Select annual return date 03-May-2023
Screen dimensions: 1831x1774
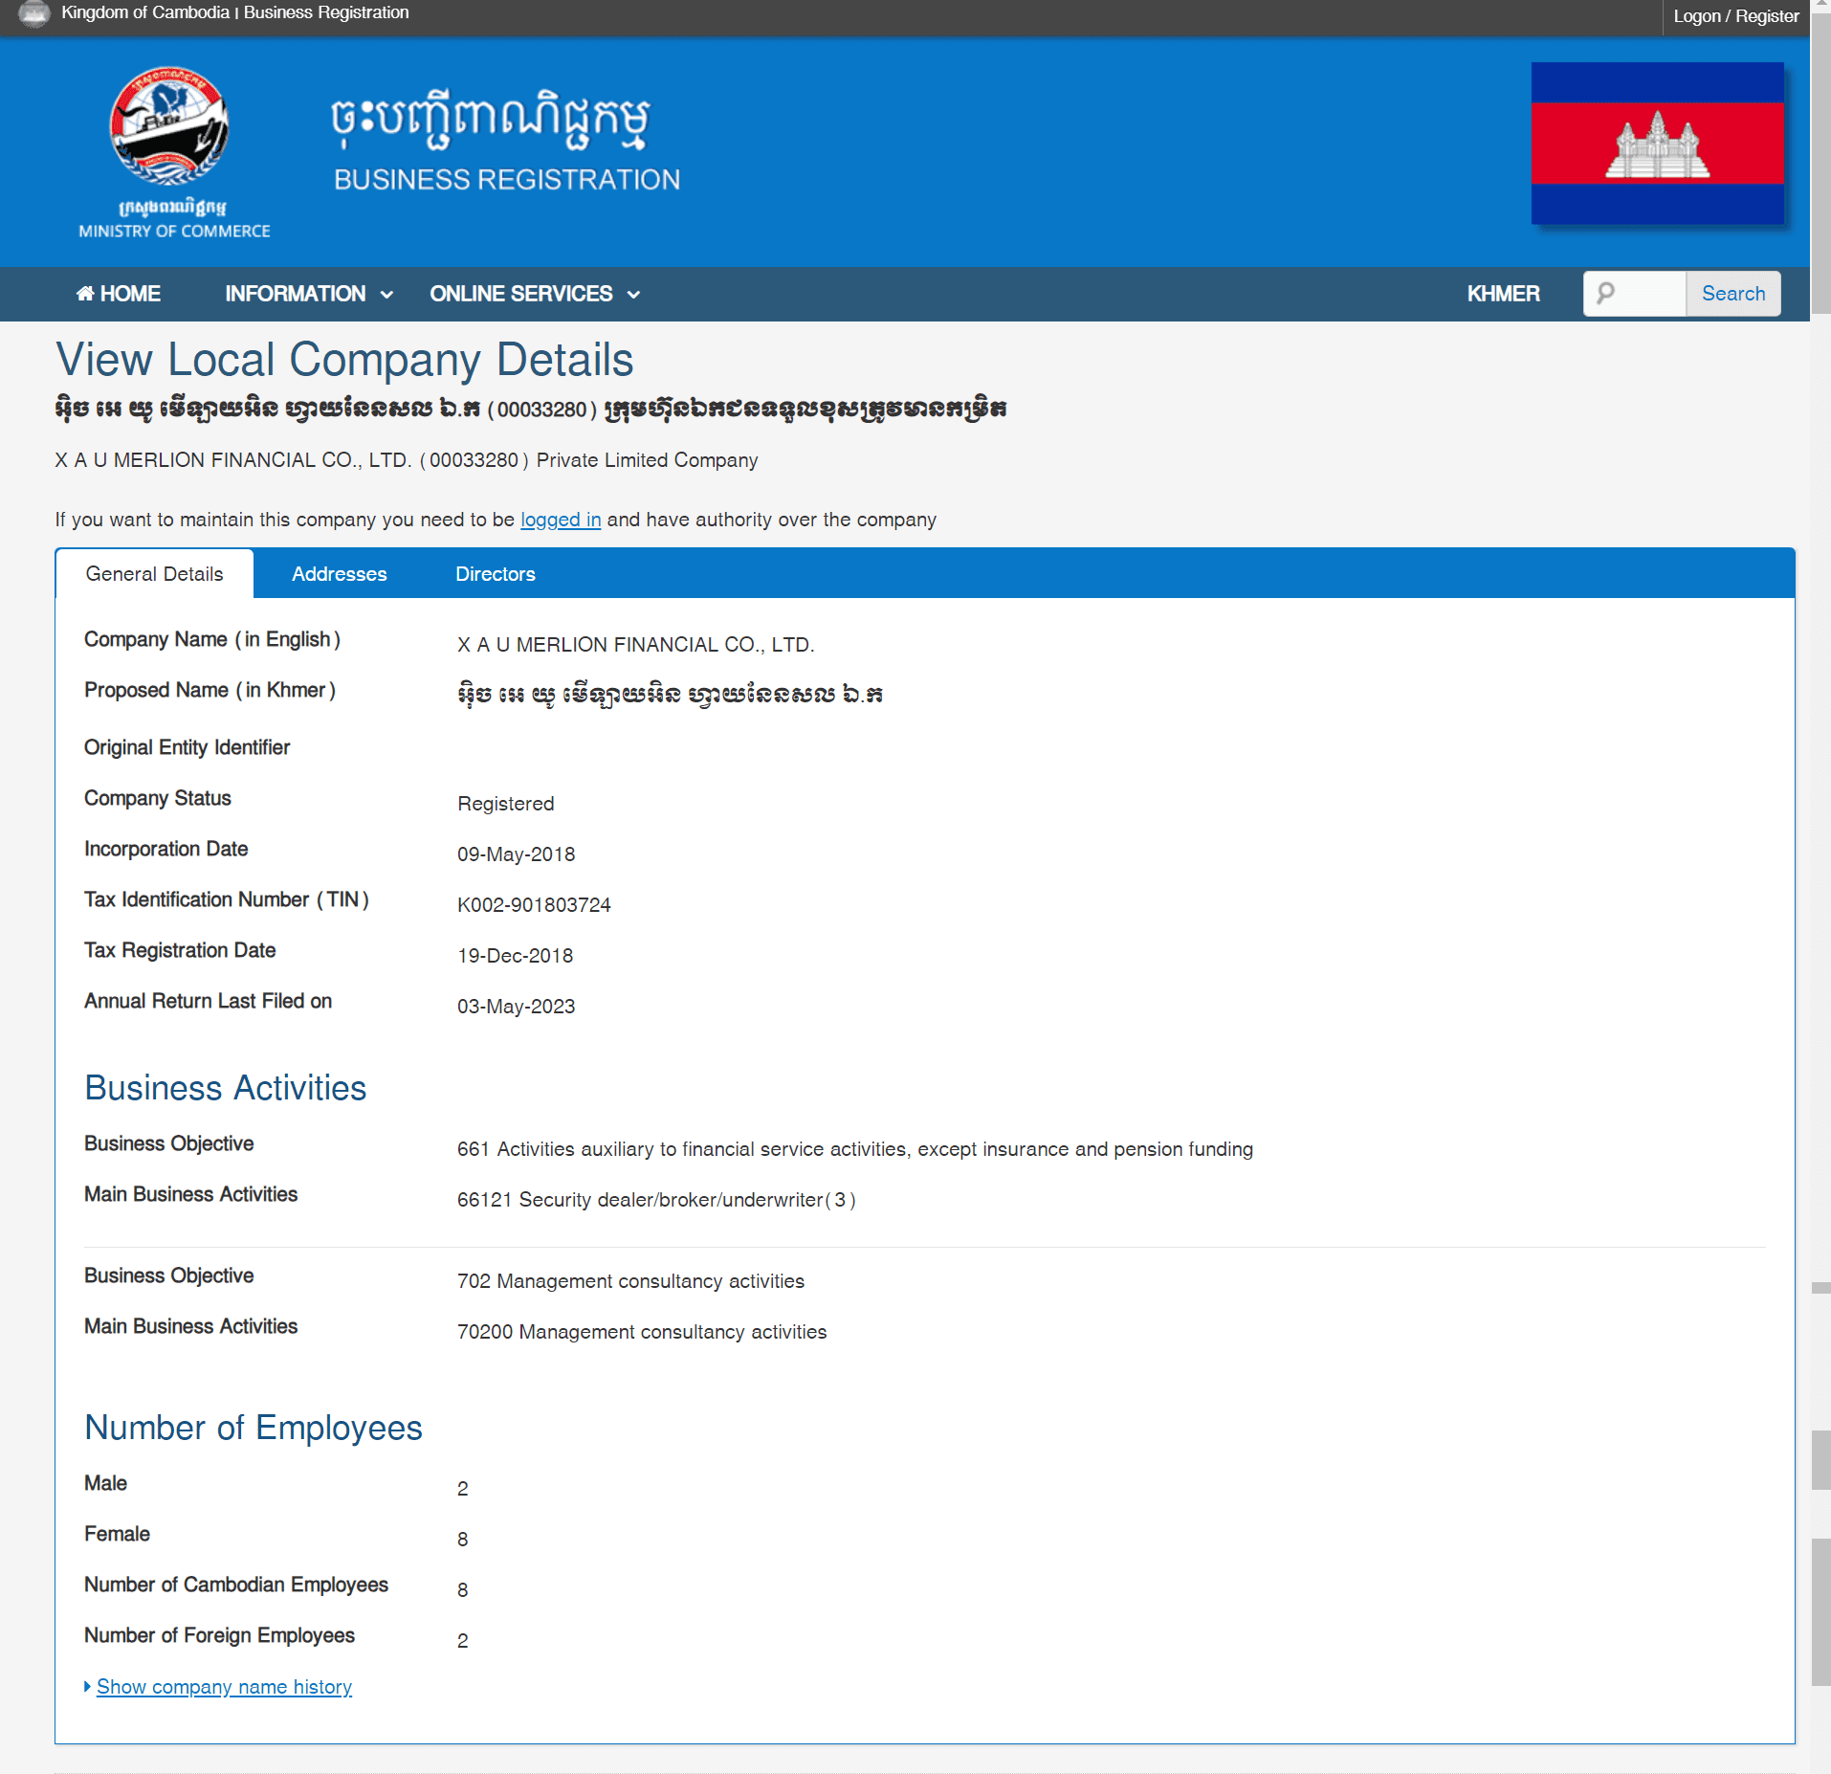517,1007
